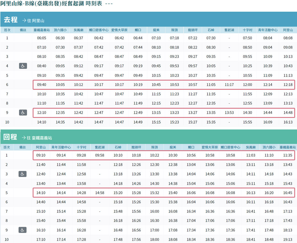Click the 09:58 奮起湖 time in return table
The height and width of the screenshot is (243, 297).
pos(100,155)
